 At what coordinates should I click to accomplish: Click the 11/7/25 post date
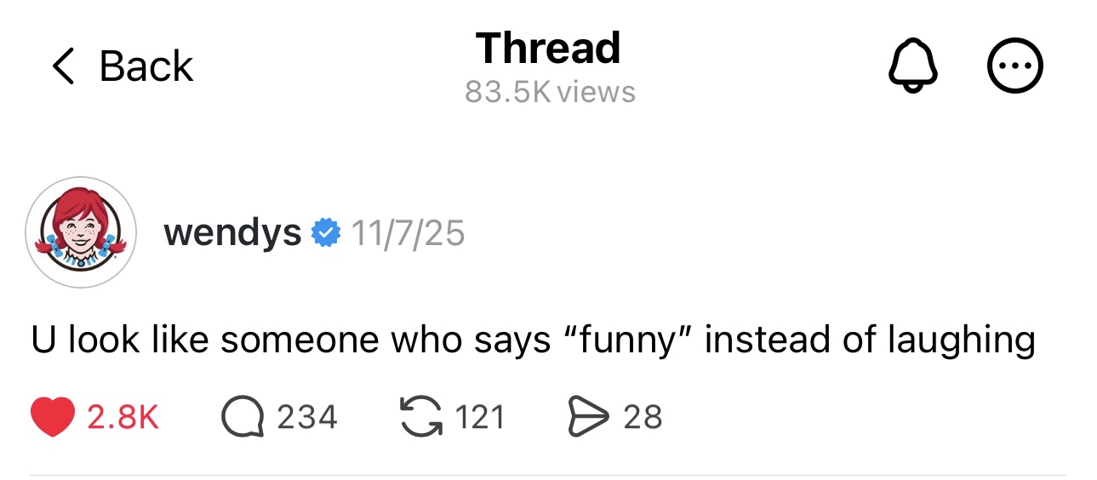click(x=408, y=232)
